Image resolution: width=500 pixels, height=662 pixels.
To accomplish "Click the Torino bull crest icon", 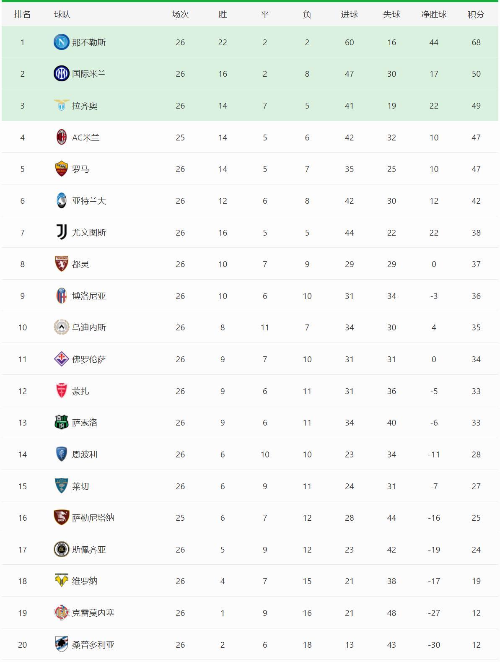I will (x=61, y=264).
